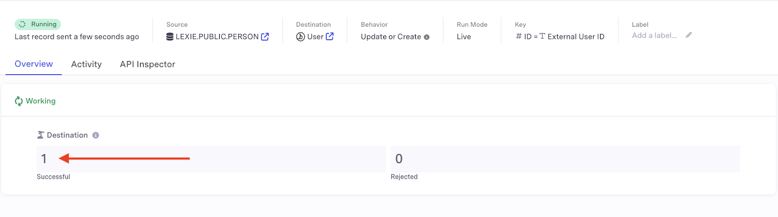Click the hash icon in Key field

click(x=519, y=36)
